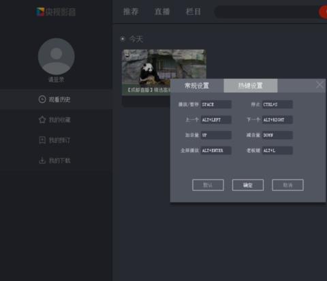Viewport: 327px width, 281px height.
Task: Open the Live broadcast menu
Action: [162, 12]
